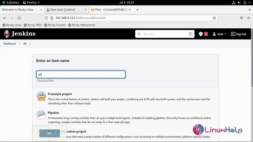Image resolution: width=253 pixels, height=142 pixels.
Task: Expand chevron after All breadcrumb
Action: 30,44
